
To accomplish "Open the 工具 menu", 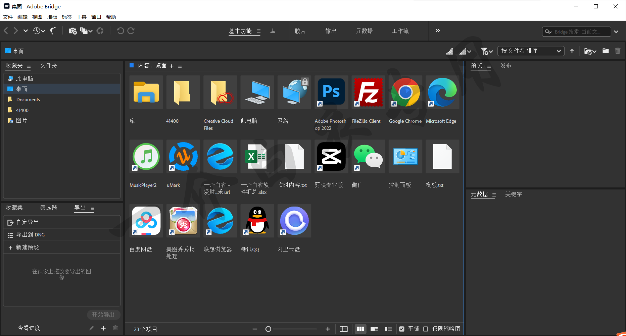I will (x=82, y=17).
